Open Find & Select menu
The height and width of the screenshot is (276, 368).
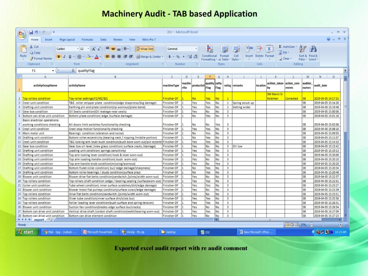pyautogui.click(x=313, y=53)
